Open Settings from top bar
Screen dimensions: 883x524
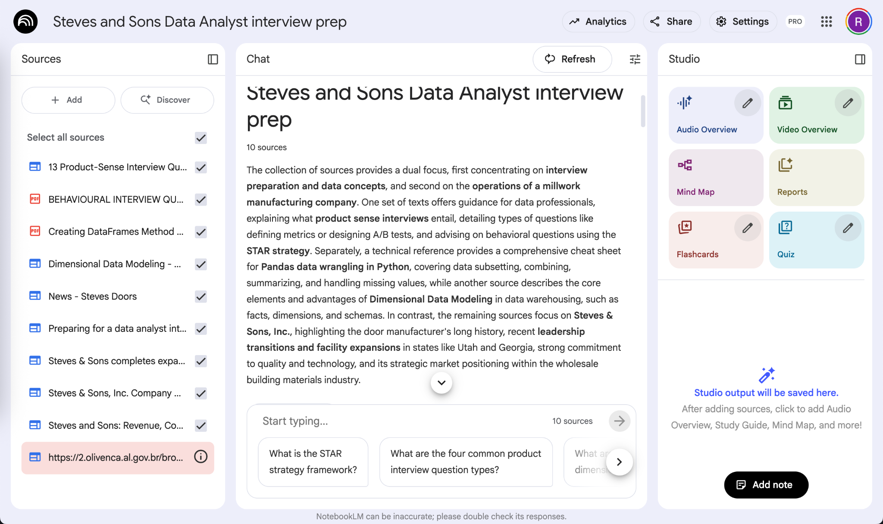click(x=742, y=22)
